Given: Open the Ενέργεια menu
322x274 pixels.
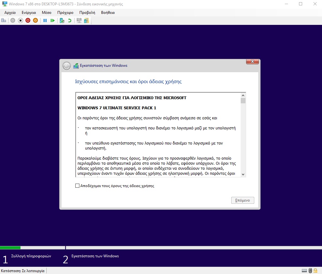Looking at the screenshot, I should pos(29,13).
